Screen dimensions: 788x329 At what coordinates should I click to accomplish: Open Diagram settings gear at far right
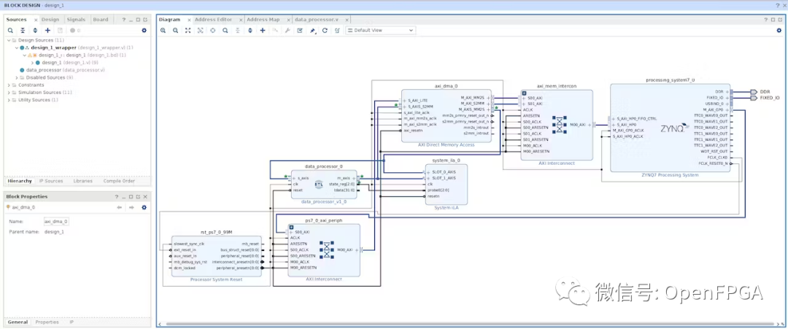779,31
